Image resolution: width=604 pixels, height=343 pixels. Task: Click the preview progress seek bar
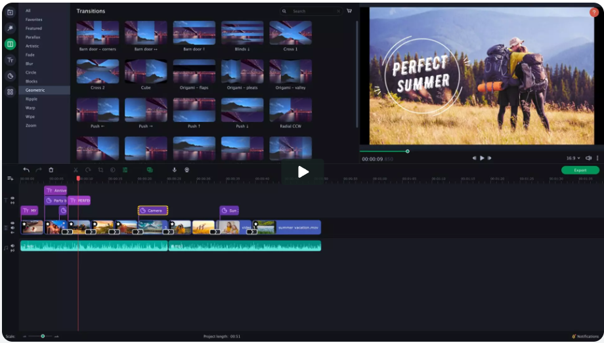(481, 151)
